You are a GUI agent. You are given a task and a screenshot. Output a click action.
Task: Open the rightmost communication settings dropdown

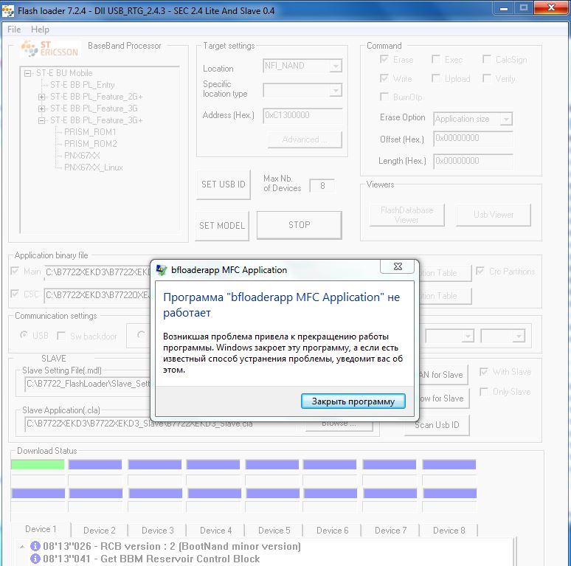click(519, 336)
